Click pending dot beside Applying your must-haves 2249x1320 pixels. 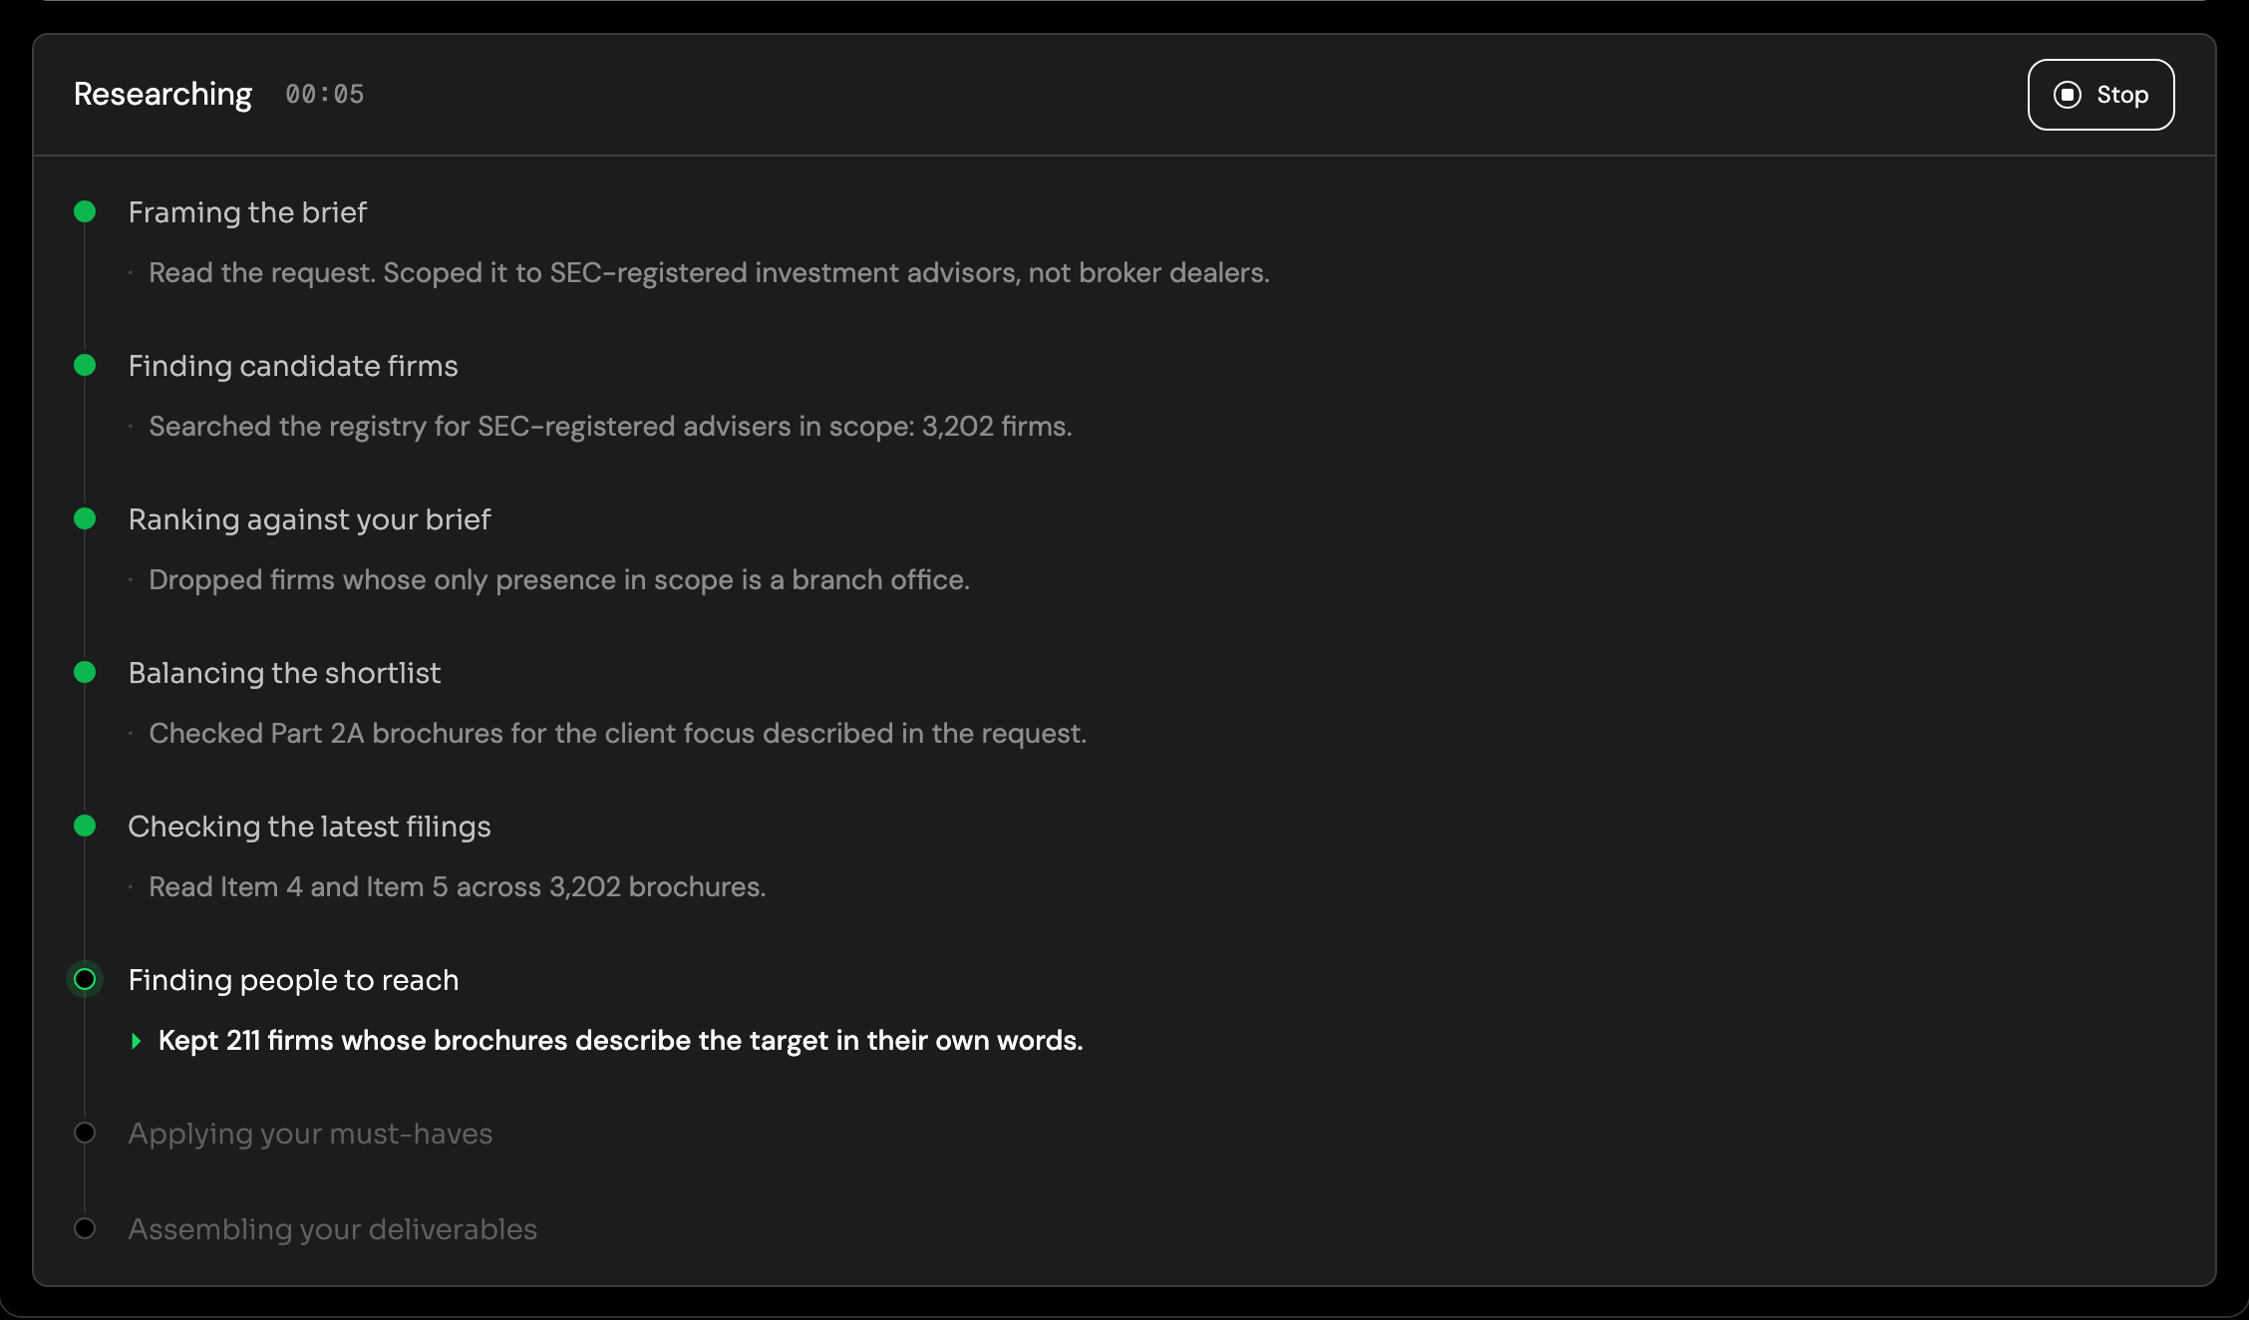85,1133
